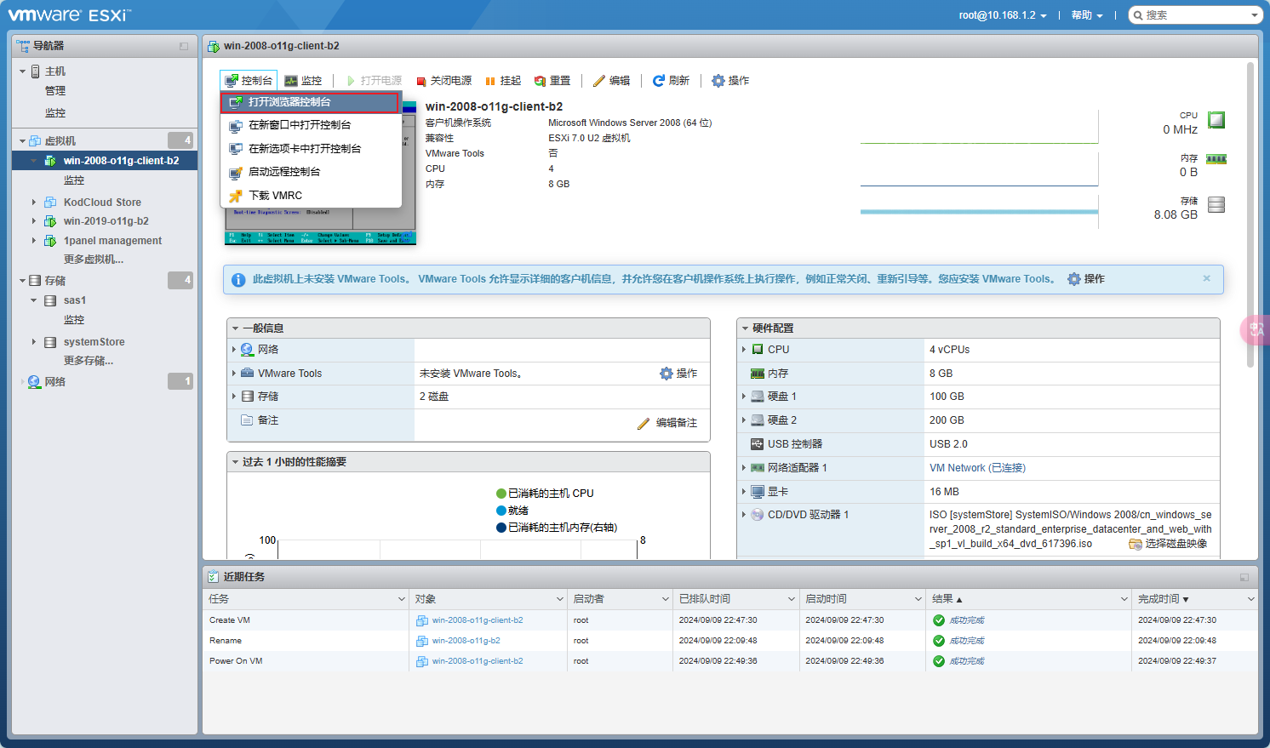Image resolution: width=1270 pixels, height=748 pixels.
Task: Click the storage (存储) disk icon at top right
Action: coord(1216,204)
